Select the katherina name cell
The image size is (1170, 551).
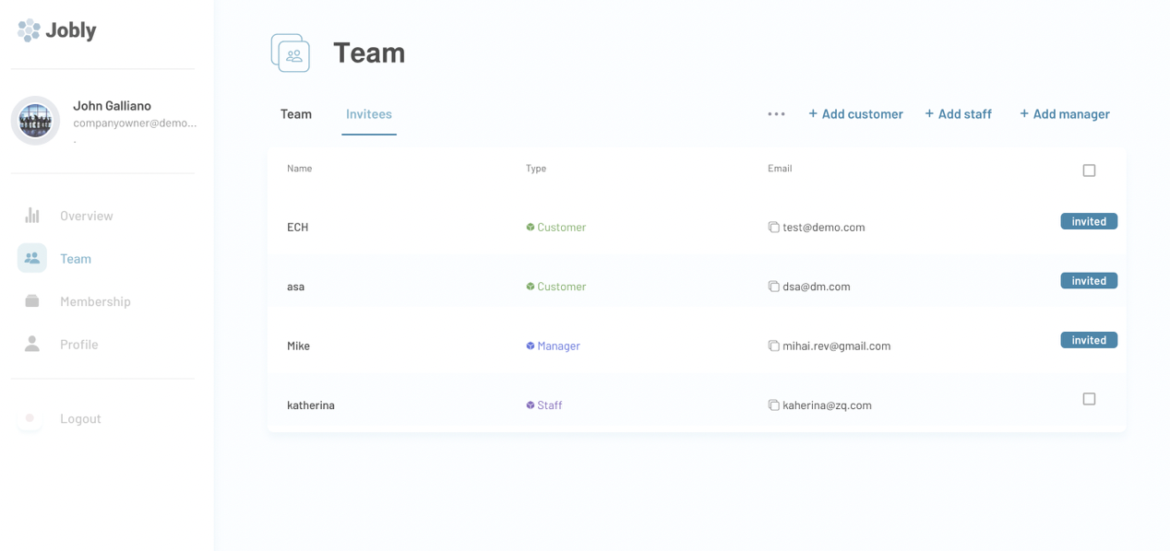pyautogui.click(x=311, y=405)
